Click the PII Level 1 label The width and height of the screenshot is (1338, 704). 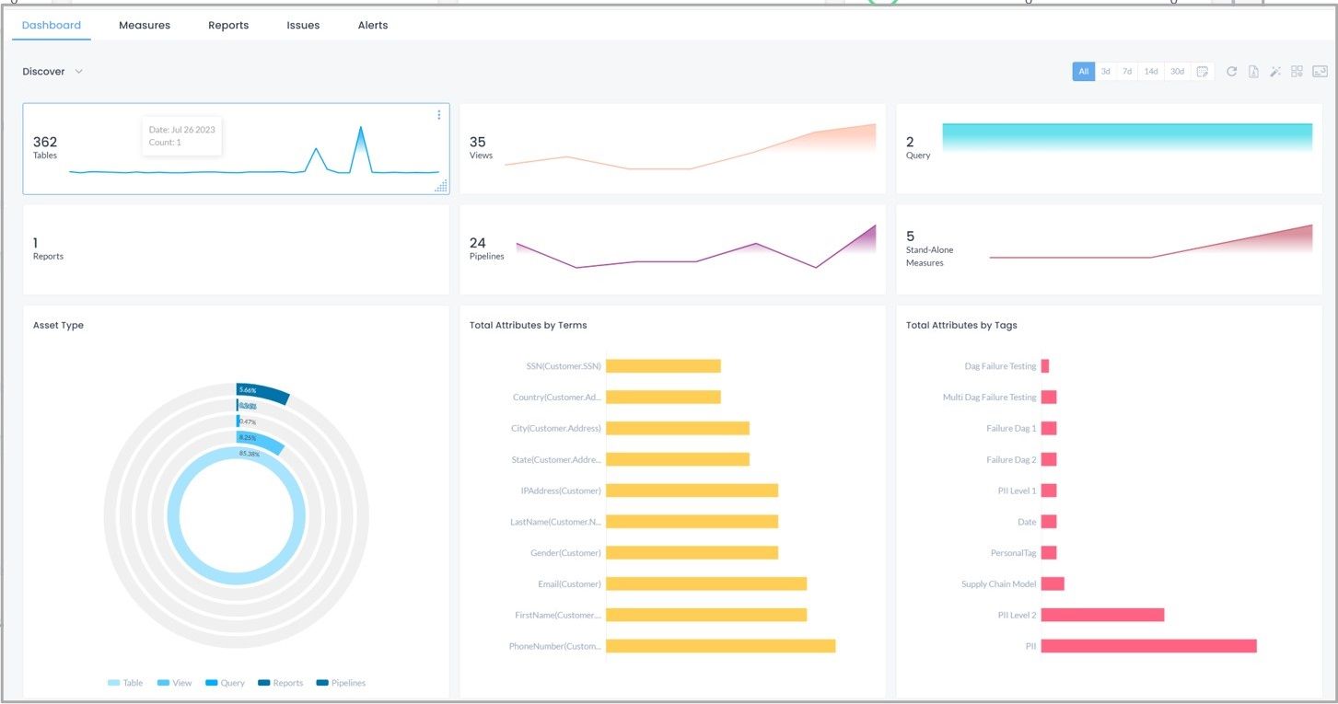pyautogui.click(x=1017, y=490)
